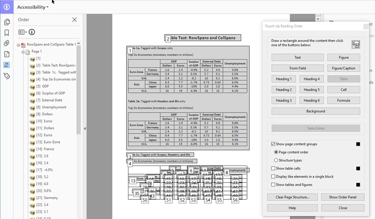Click the document scrollbar up arrow

[x=318, y=19]
